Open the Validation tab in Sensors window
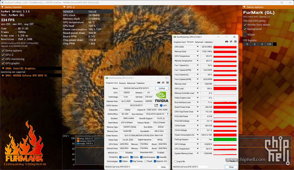This screenshot has height=170, width=294. click(x=208, y=42)
